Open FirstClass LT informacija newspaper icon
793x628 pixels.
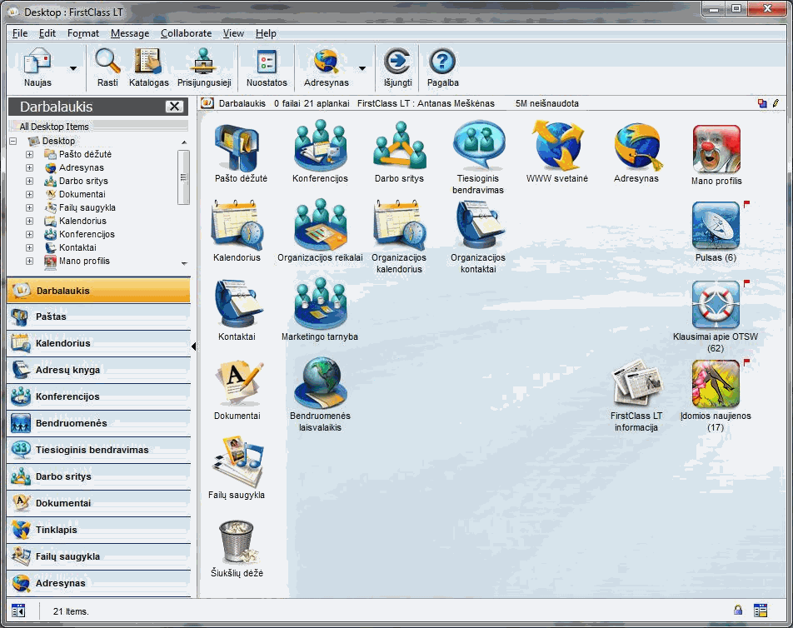click(x=636, y=384)
